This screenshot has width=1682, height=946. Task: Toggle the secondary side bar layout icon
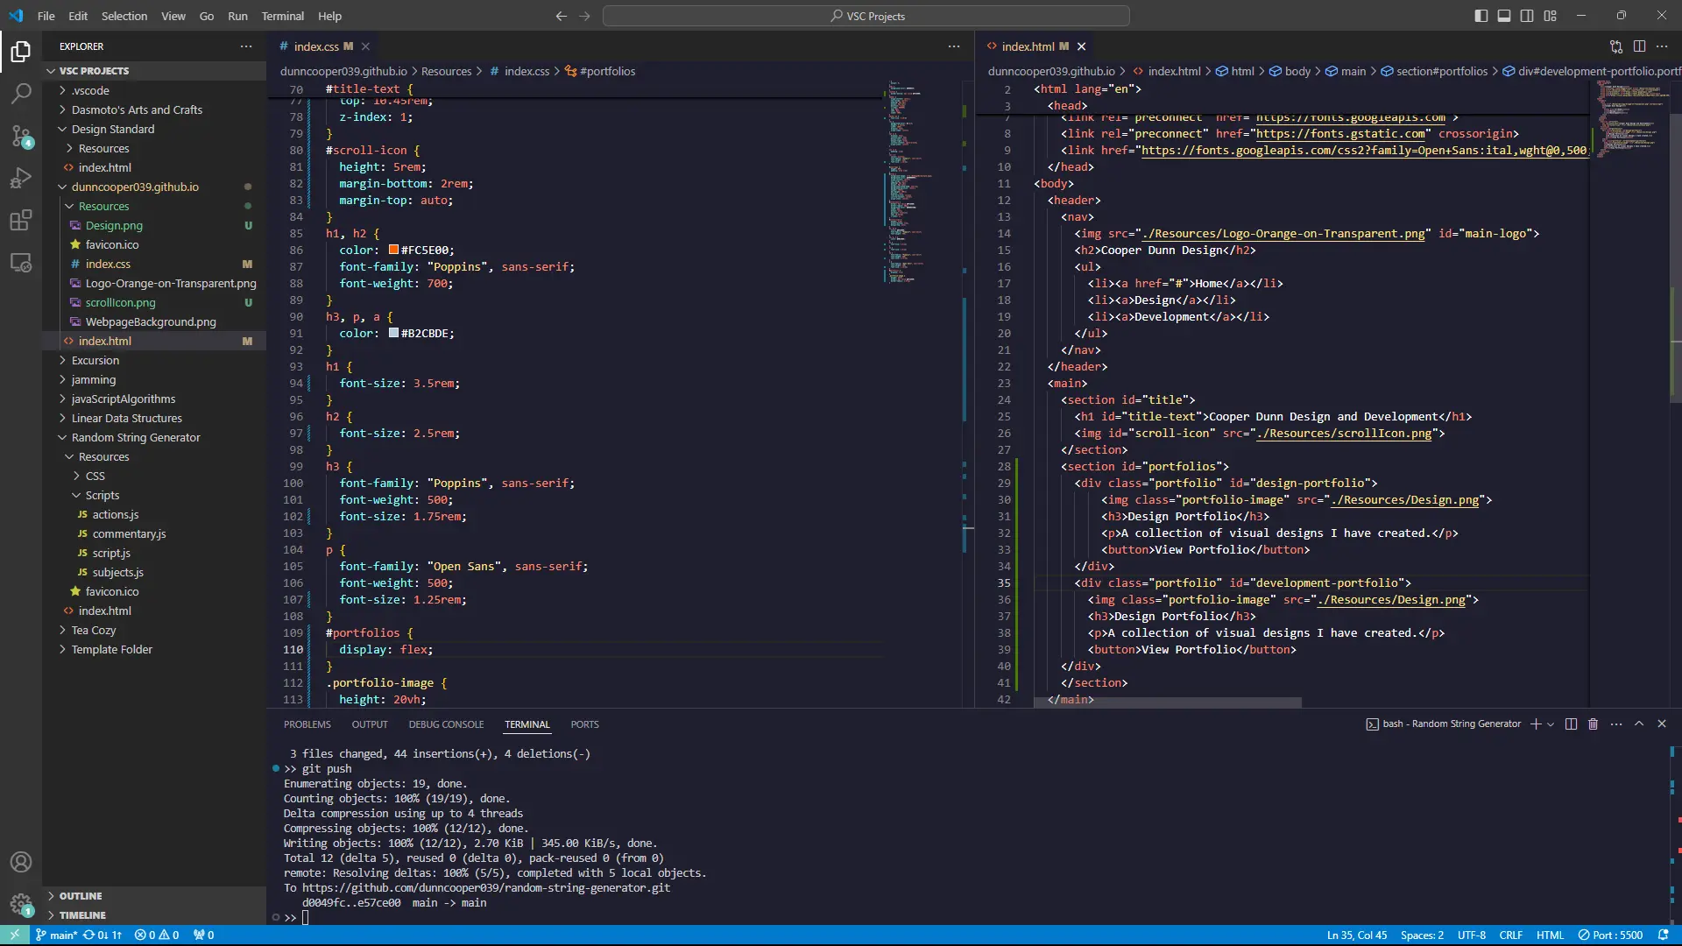coord(1527,16)
